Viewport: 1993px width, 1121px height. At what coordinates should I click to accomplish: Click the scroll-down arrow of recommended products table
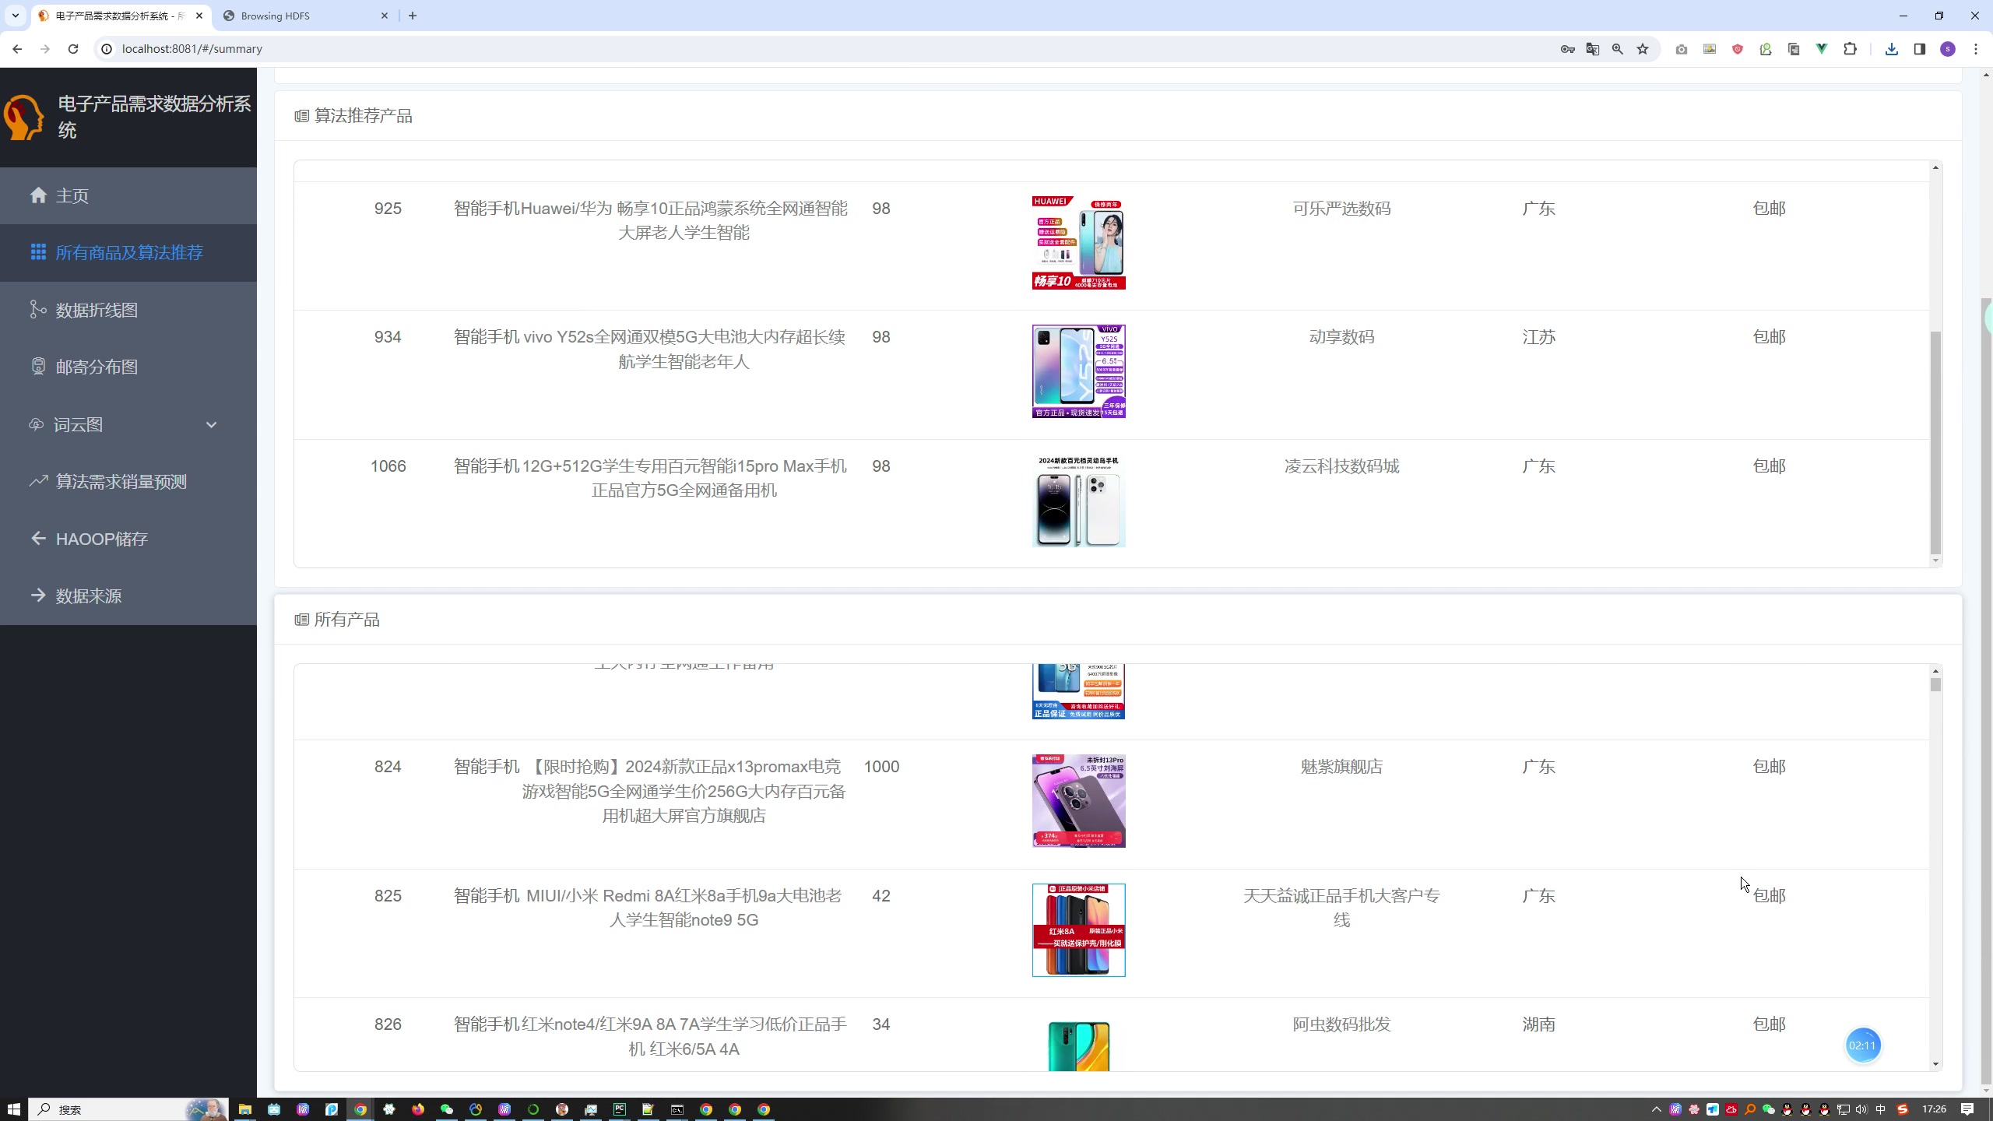click(1935, 560)
